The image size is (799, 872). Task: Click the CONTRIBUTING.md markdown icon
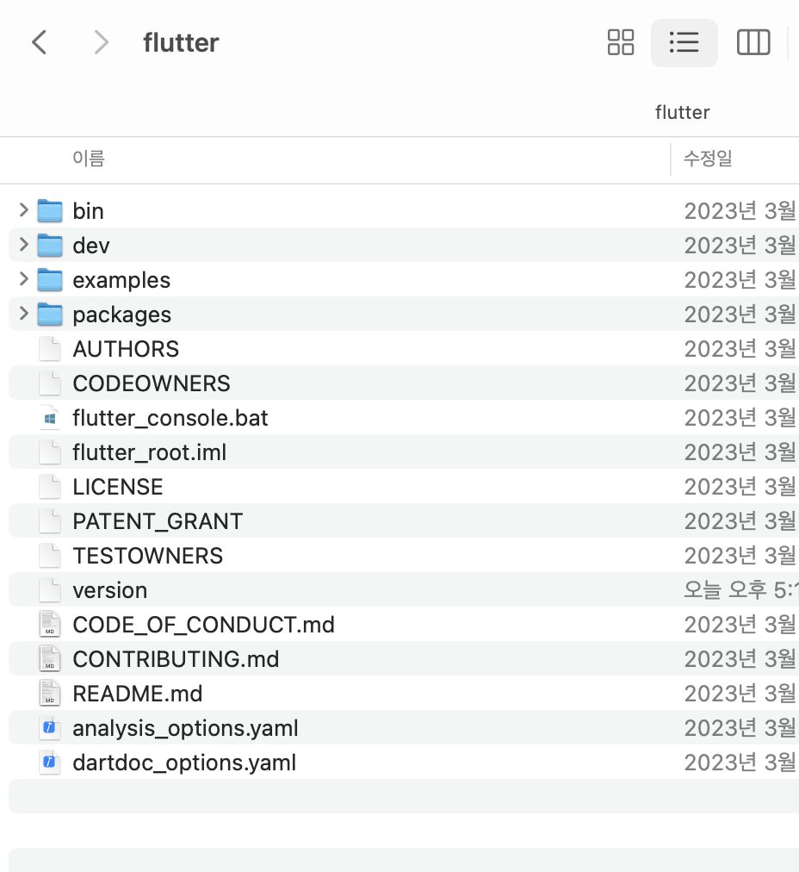tap(50, 659)
